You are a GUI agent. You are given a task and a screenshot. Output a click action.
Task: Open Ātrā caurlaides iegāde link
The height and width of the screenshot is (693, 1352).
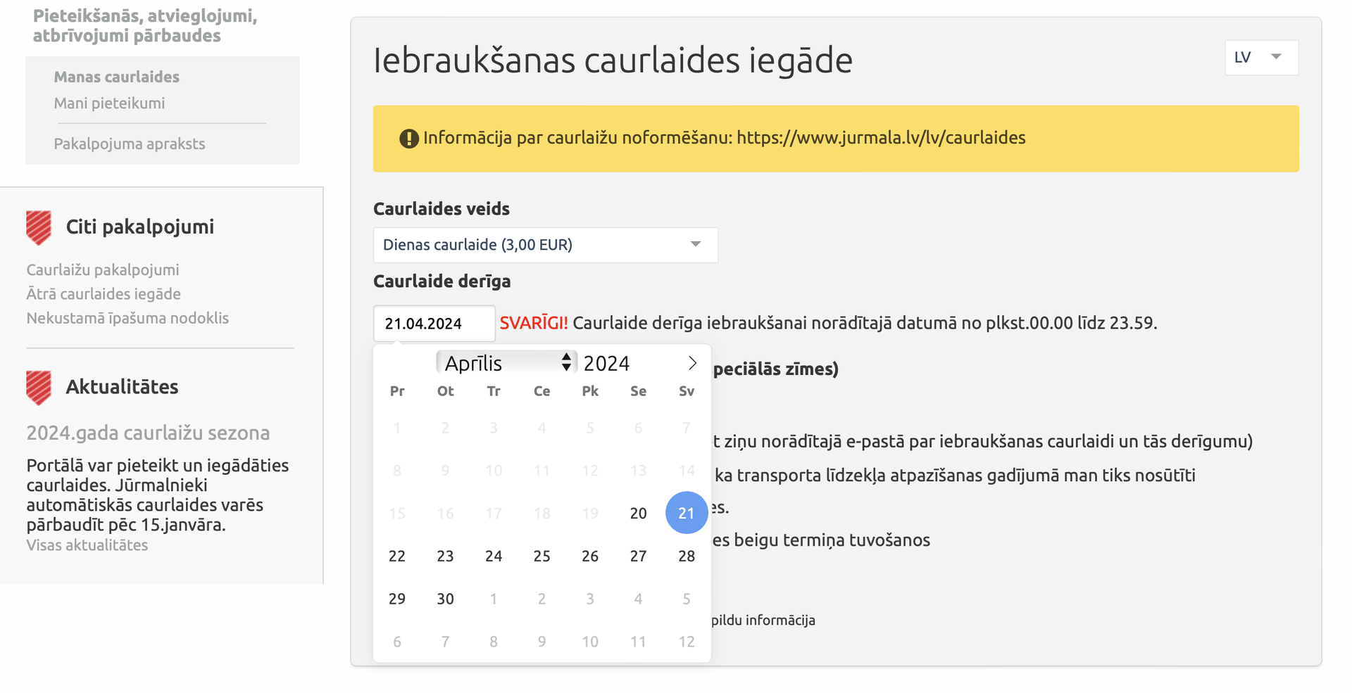(104, 293)
